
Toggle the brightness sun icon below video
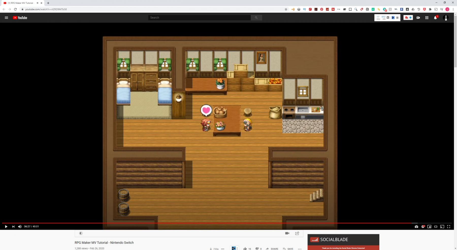(x=81, y=233)
